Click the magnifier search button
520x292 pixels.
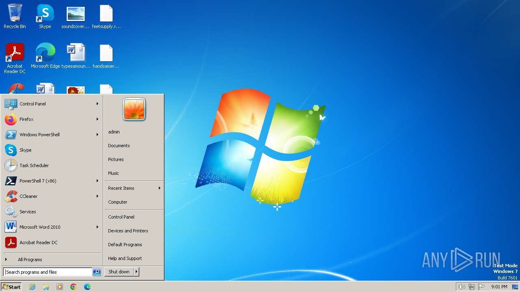tap(97, 272)
